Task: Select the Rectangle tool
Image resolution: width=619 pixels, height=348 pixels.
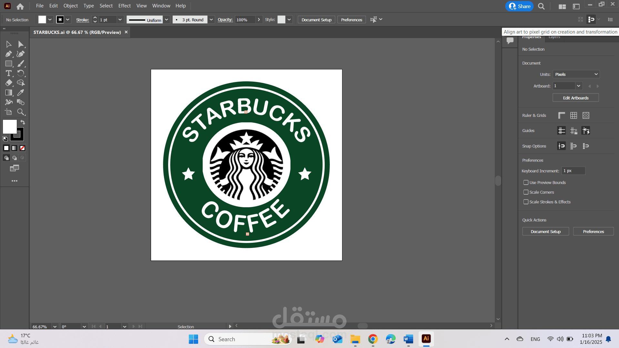Action: tap(9, 64)
